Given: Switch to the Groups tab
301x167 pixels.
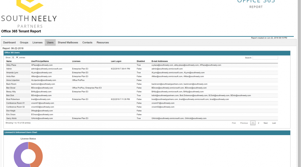Looking at the screenshot, I should coord(24,42).
